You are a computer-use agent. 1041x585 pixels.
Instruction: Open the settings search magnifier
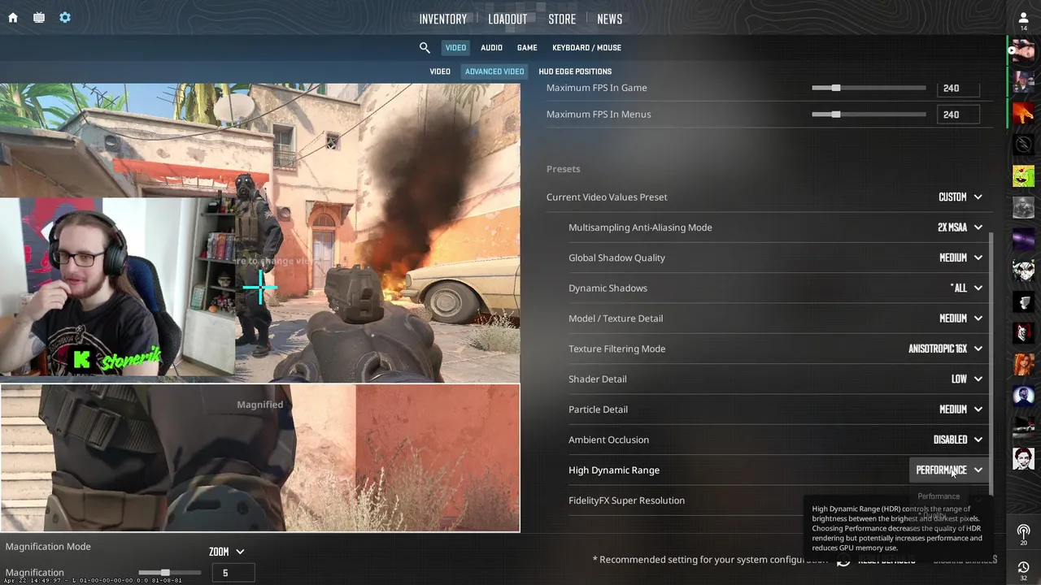tap(425, 48)
